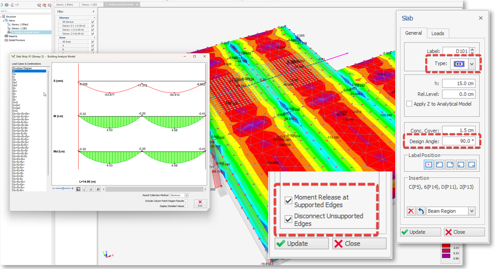Pin the Filter panel with the pin icon

point(93,12)
